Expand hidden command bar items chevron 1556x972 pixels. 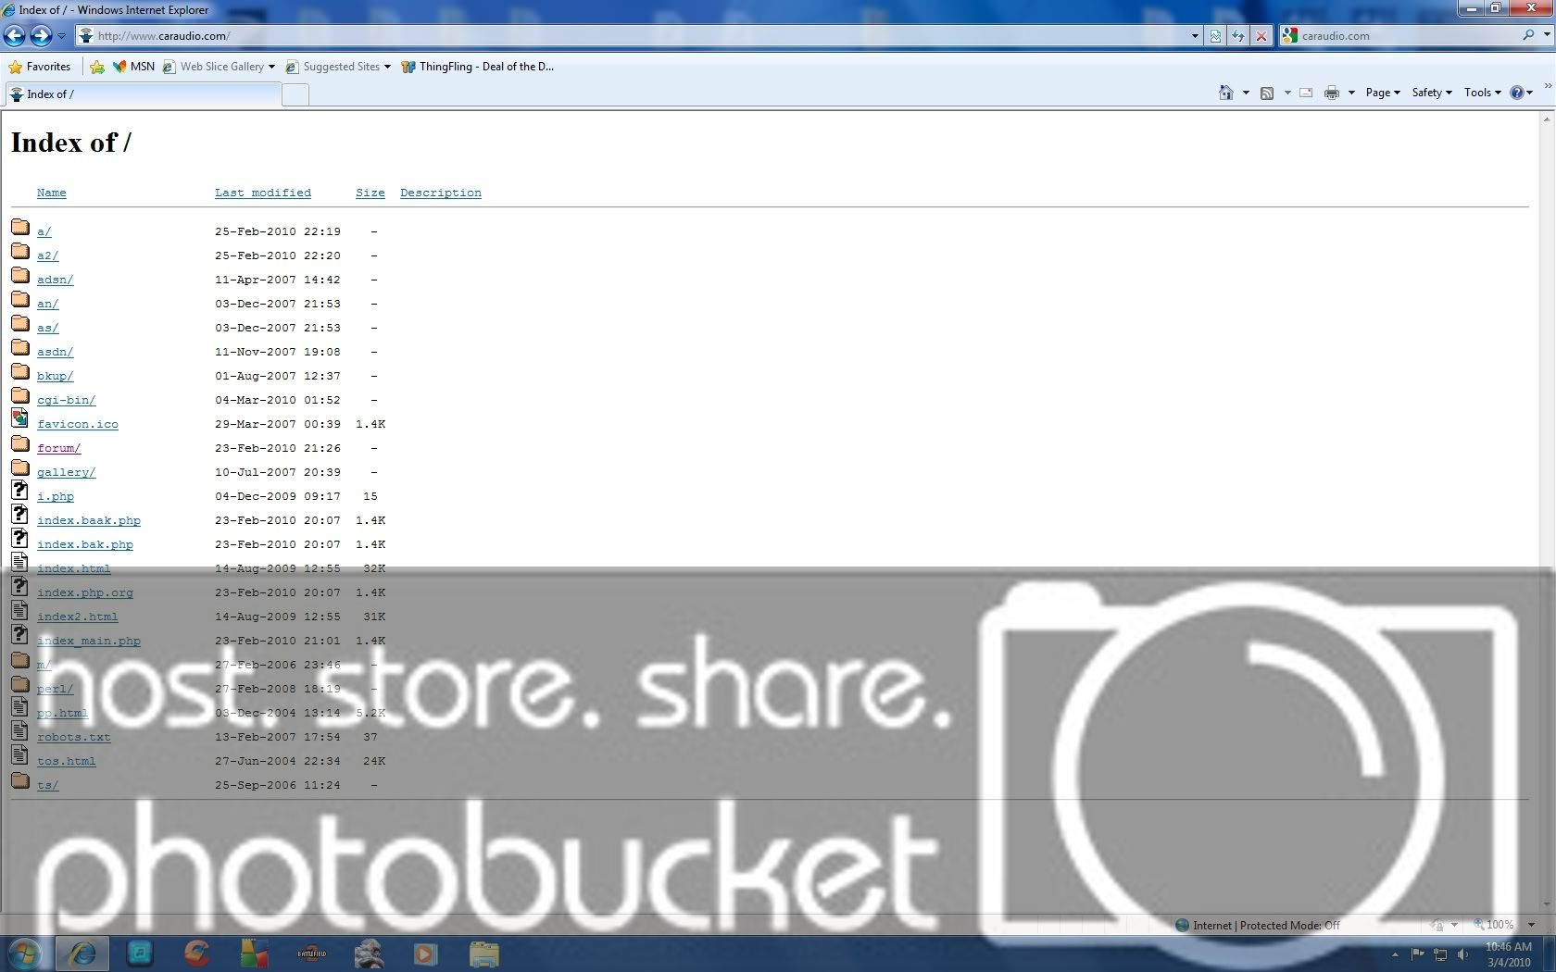click(1547, 87)
